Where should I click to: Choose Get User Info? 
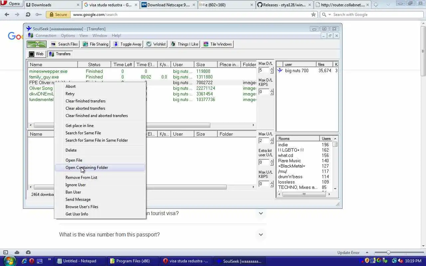click(x=100, y=214)
